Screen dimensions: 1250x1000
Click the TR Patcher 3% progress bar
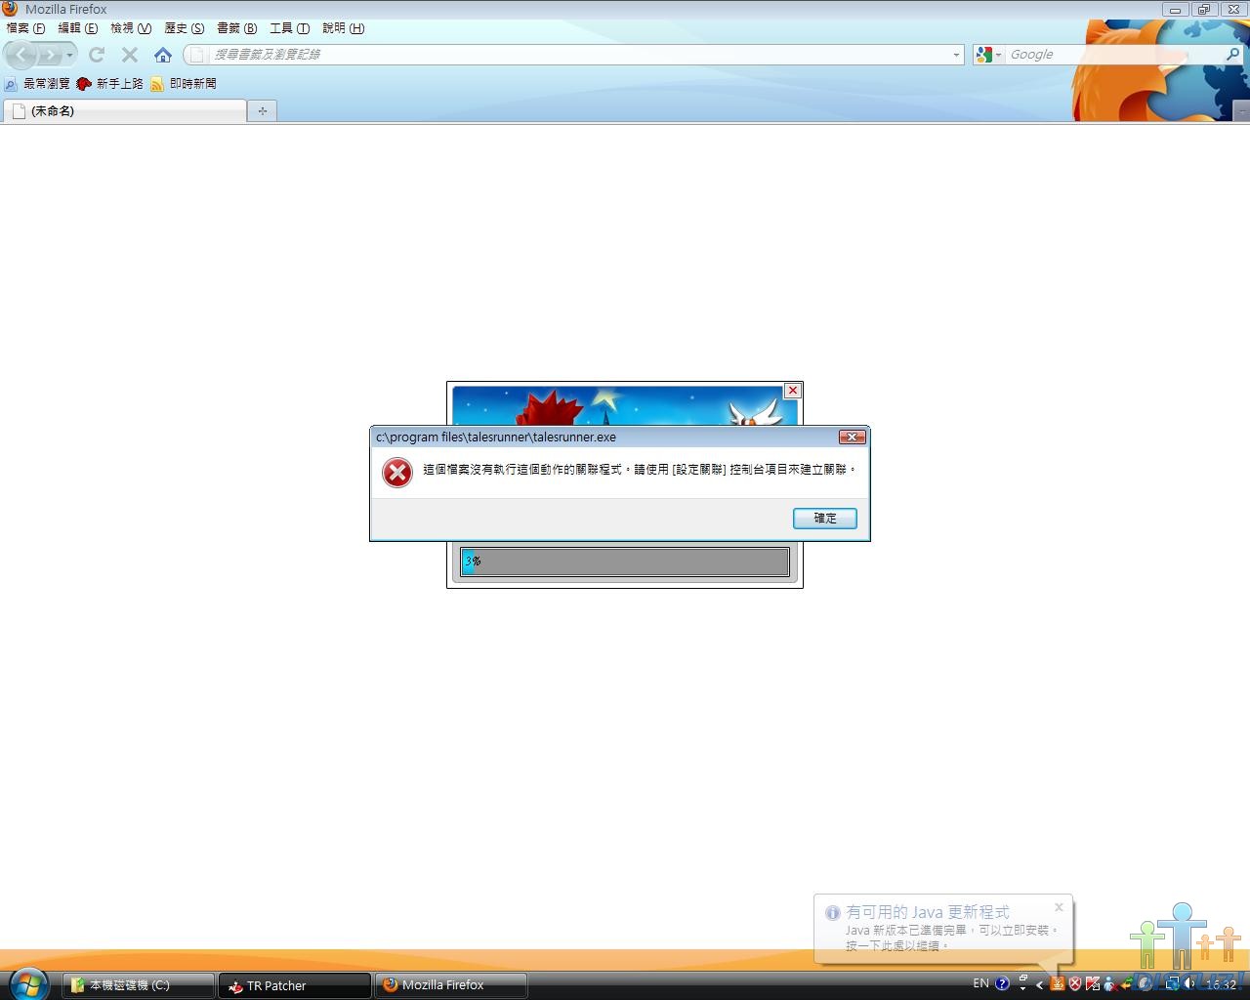pyautogui.click(x=625, y=562)
